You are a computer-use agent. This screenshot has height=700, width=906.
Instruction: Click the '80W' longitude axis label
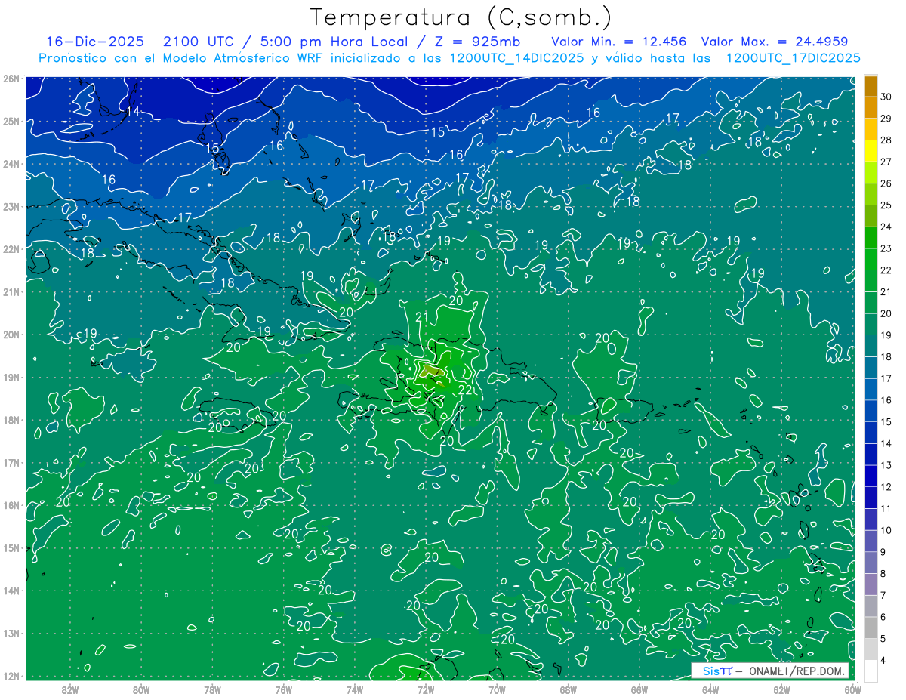pos(141,689)
